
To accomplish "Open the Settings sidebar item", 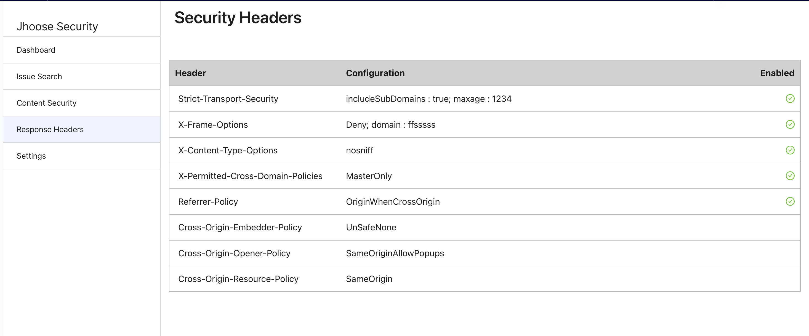I will pos(31,156).
